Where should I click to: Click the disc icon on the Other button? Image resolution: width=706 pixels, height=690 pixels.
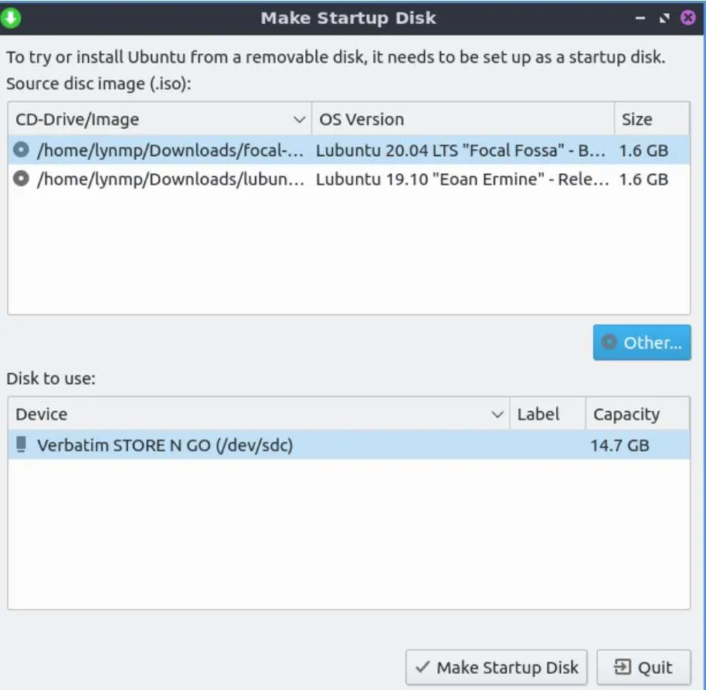coord(609,342)
